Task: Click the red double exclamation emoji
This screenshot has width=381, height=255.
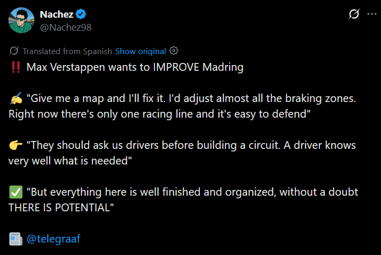Action: coord(16,67)
